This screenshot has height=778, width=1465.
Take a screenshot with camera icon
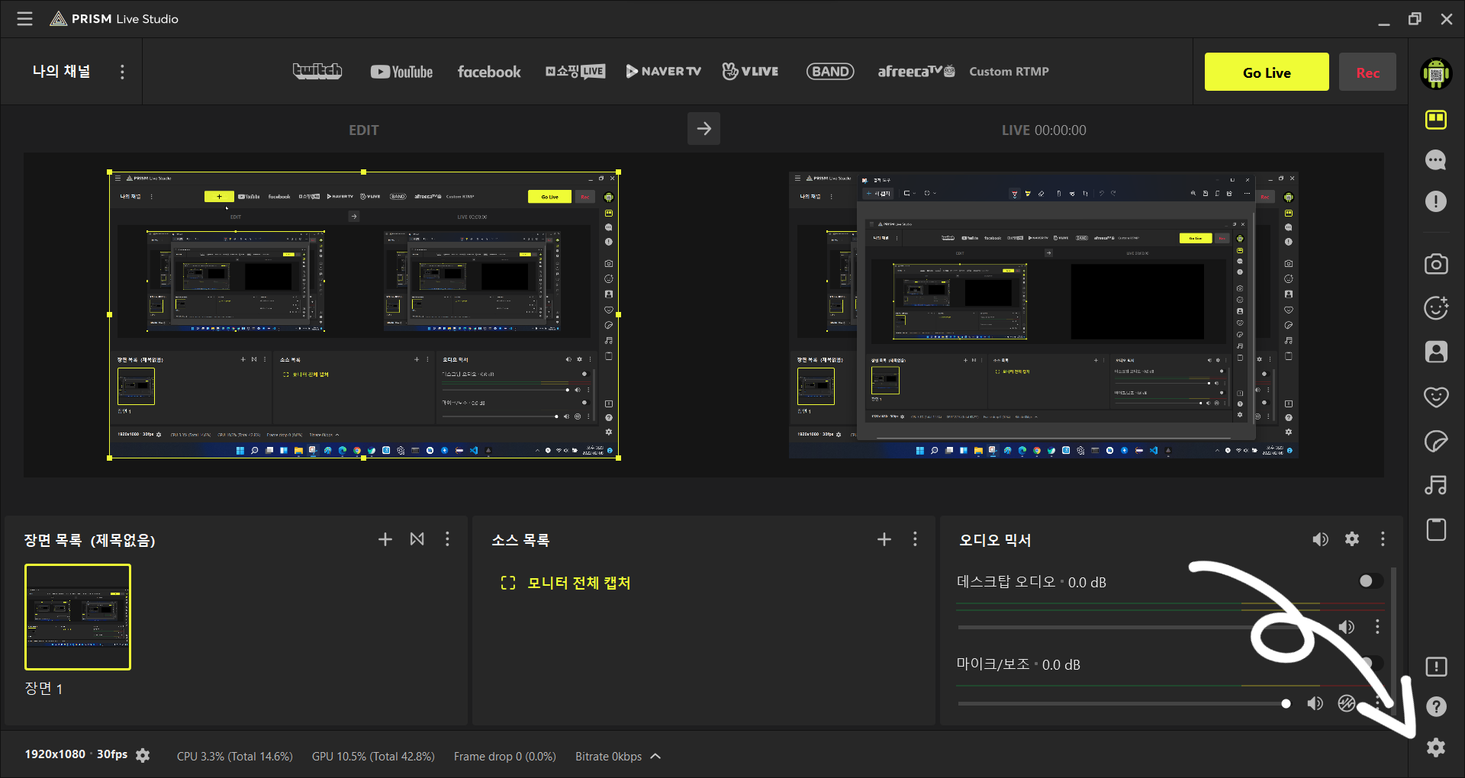(x=1436, y=264)
